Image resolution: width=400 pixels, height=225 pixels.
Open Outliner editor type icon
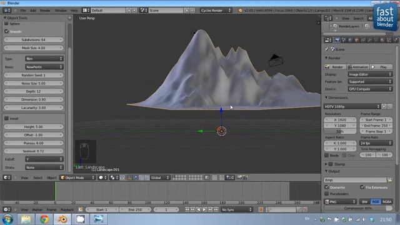pyautogui.click(x=327, y=18)
